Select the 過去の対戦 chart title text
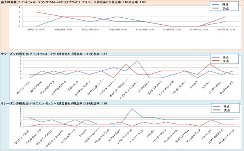Image resolution: width=244 pixels, height=151 pixels. pyautogui.click(x=74, y=2)
